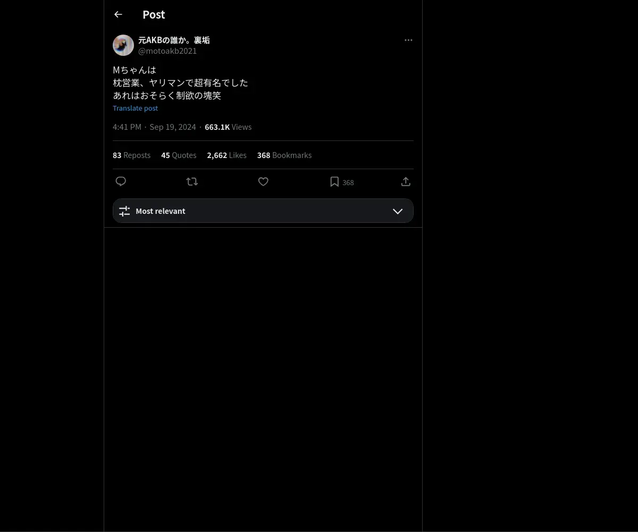638x532 pixels.
Task: Click the reply speech bubble icon
Action: [121, 181]
